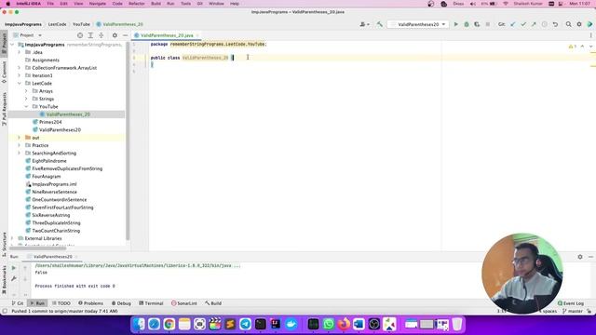This screenshot has height=335, width=596.
Task: Open Project panel options gear
Action: 115,35
